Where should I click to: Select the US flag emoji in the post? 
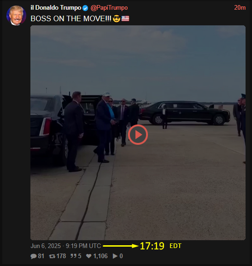coord(125,18)
